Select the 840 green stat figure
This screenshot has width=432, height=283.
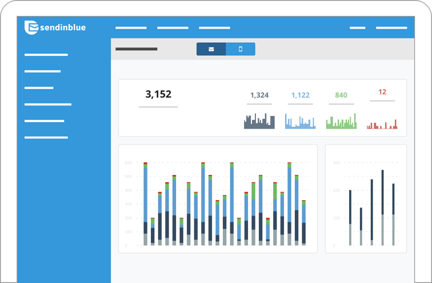pos(341,95)
